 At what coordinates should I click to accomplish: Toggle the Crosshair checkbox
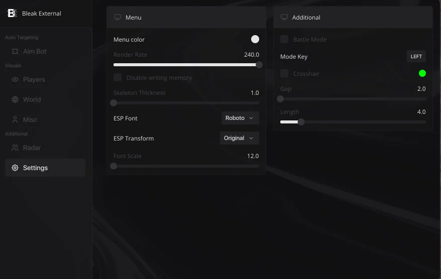(284, 73)
